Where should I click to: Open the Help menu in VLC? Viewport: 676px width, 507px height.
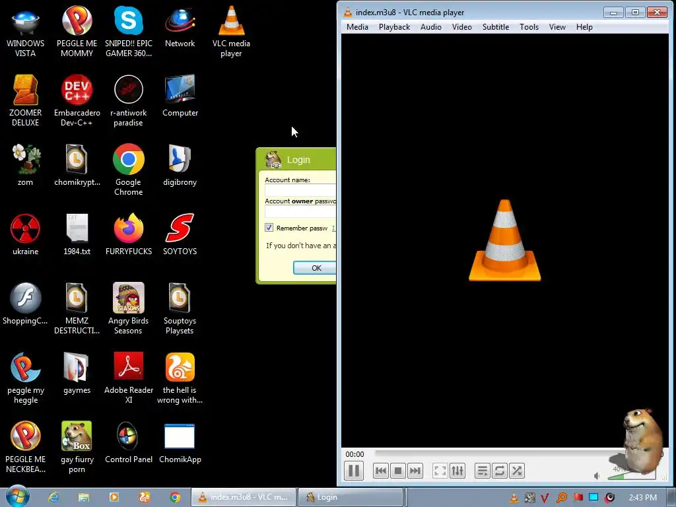coord(584,26)
